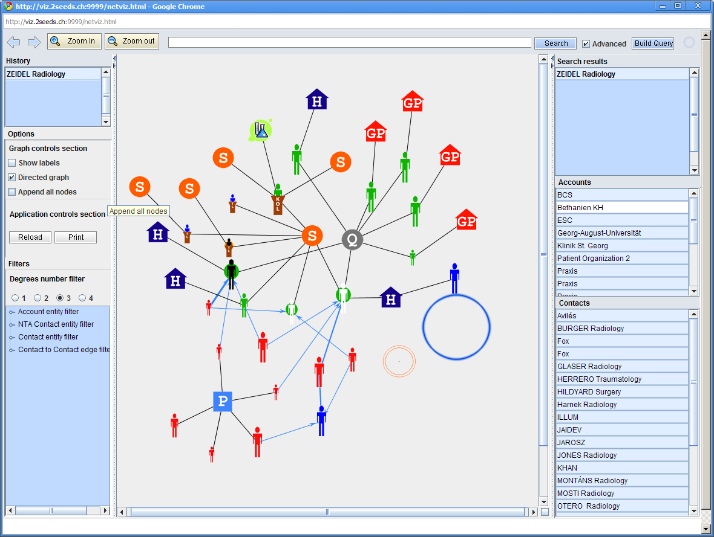Click the gray Q node
The image size is (714, 537).
tap(352, 239)
